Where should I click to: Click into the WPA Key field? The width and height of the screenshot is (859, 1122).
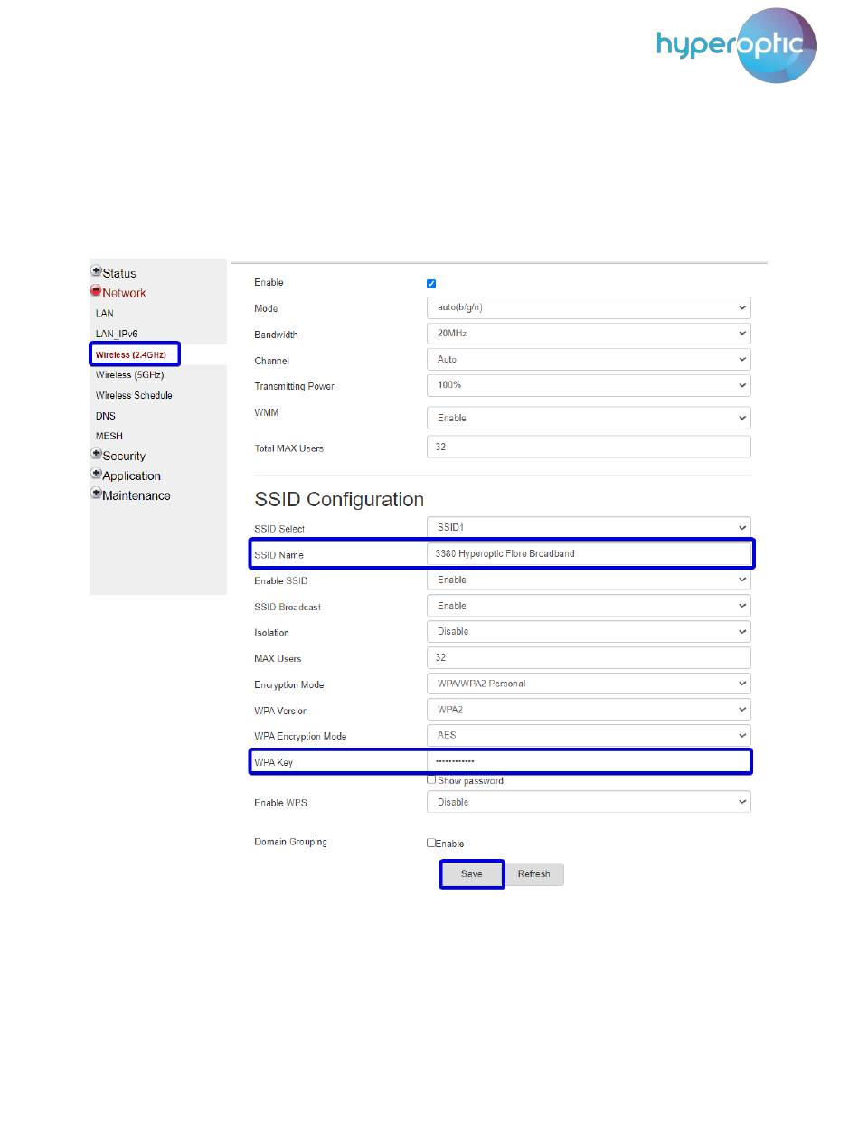589,761
